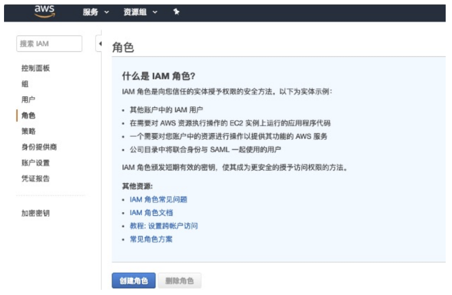The height and width of the screenshot is (295, 452).
Task: Open 账户设置 in the sidebar
Action: 36,163
